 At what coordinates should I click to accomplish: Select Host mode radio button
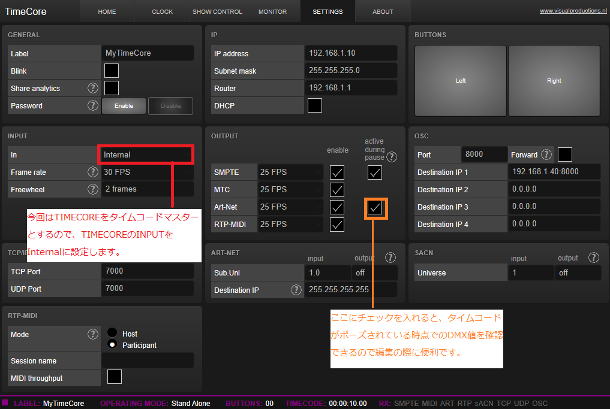[112, 332]
